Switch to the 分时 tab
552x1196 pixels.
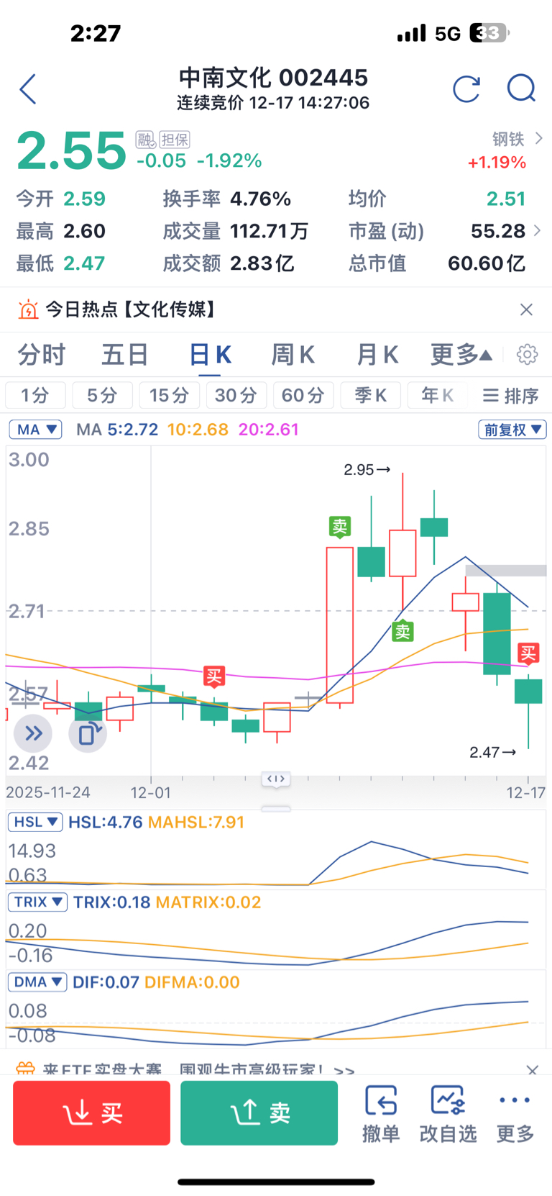[42, 355]
